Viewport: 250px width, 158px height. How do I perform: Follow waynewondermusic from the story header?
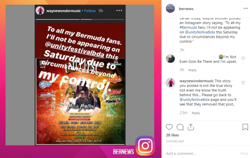[x=90, y=11]
